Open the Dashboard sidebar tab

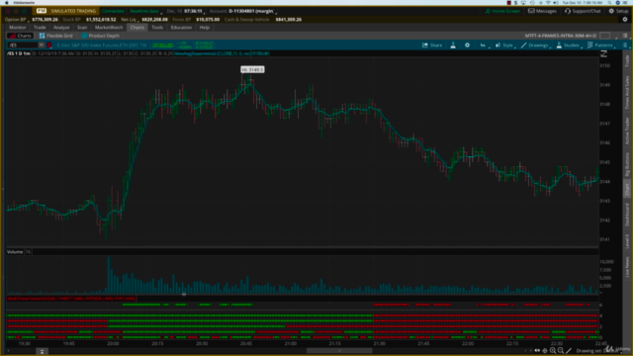coord(627,215)
